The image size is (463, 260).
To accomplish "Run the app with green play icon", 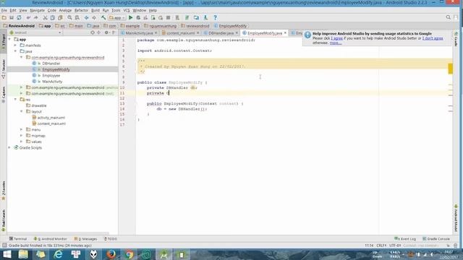I will coord(130,17).
